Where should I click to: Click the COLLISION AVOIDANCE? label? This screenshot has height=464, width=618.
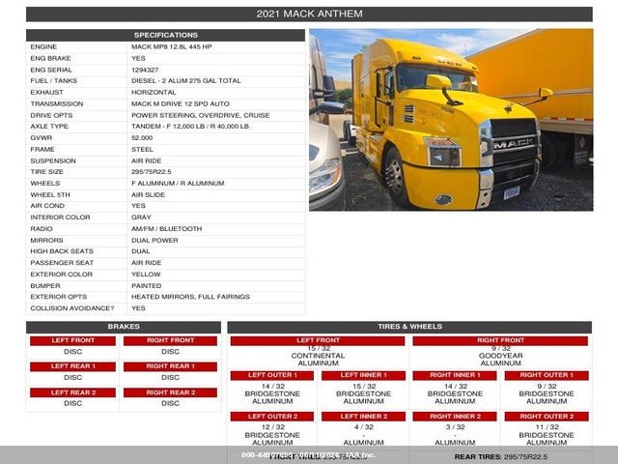72,308
